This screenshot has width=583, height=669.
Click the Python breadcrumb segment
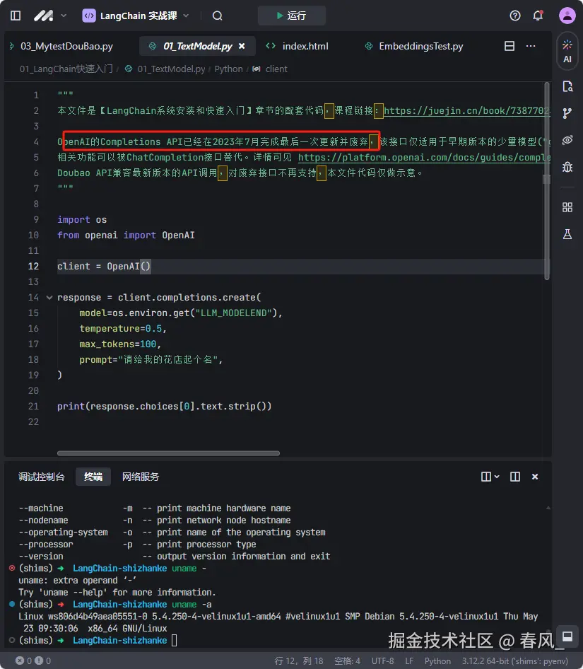point(228,69)
